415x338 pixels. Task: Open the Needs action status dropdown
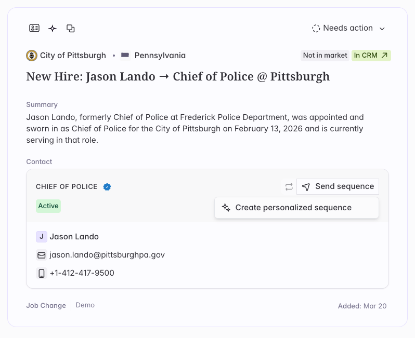click(348, 28)
